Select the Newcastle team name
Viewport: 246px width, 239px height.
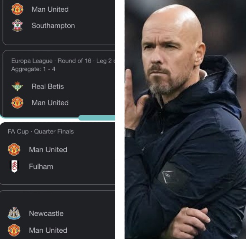(x=46, y=214)
